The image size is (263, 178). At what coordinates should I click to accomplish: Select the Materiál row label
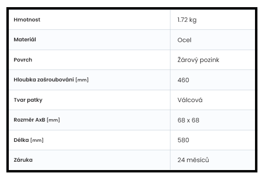26,40
